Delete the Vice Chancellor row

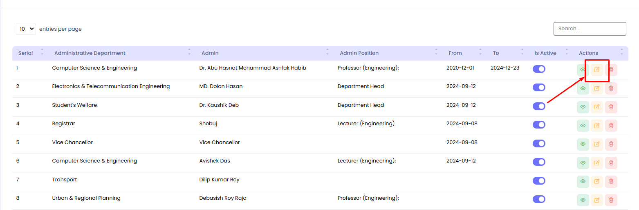tap(611, 144)
